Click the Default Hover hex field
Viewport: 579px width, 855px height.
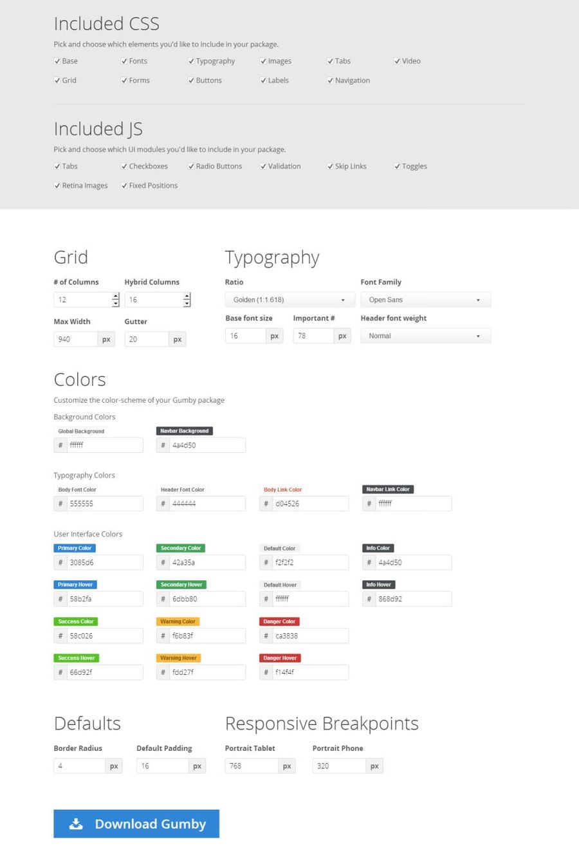click(310, 599)
